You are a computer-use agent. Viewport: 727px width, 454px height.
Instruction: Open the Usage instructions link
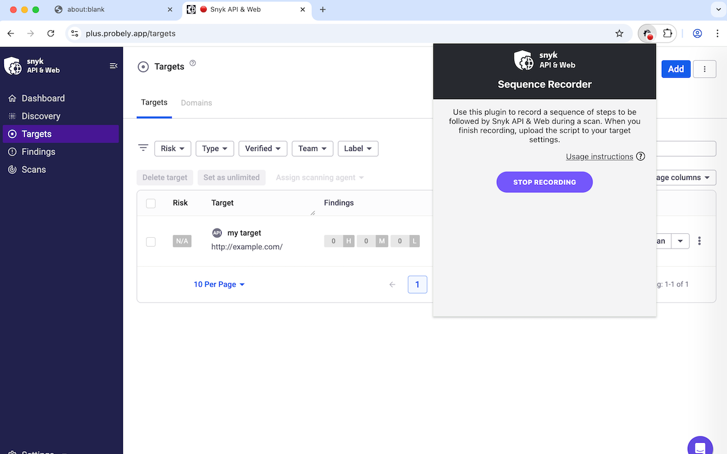click(599, 157)
